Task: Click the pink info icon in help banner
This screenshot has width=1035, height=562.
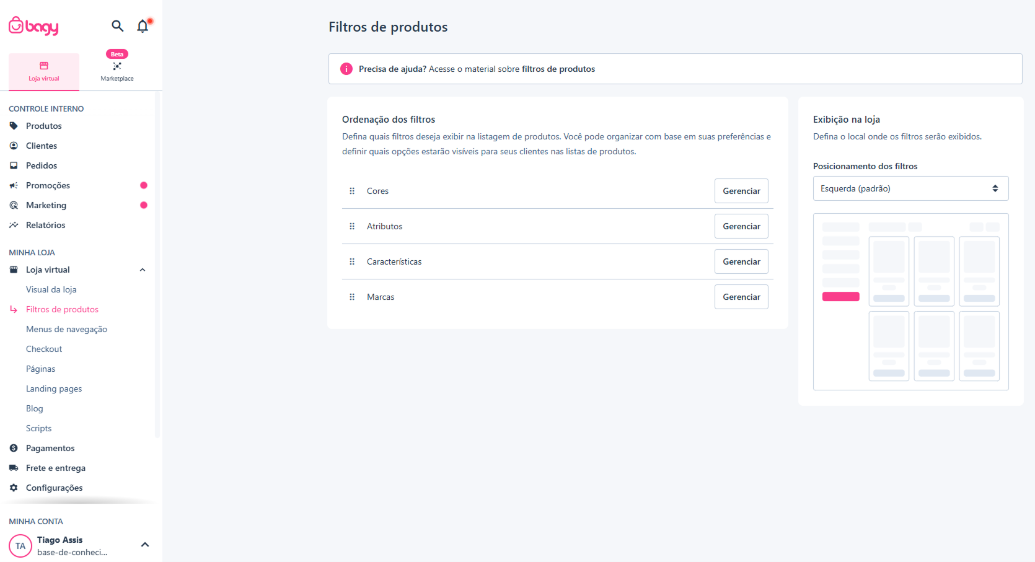Action: 346,69
